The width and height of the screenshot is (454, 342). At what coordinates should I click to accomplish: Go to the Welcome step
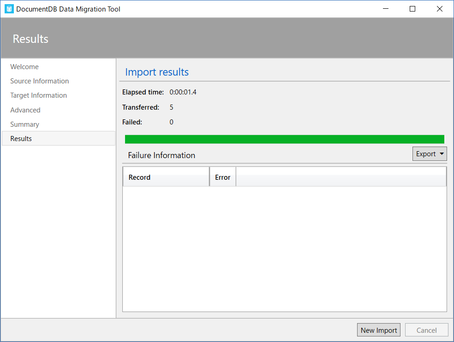24,67
